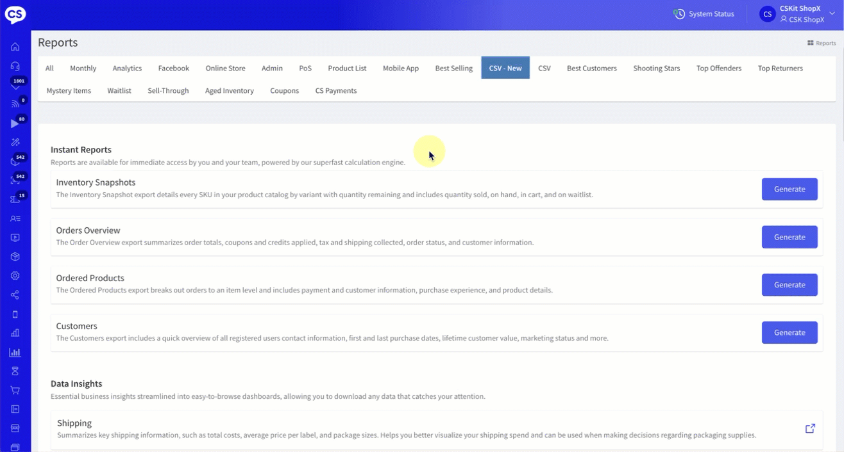The width and height of the screenshot is (844, 452).
Task: Switch to the Aged Inventory tab
Action: (x=230, y=91)
